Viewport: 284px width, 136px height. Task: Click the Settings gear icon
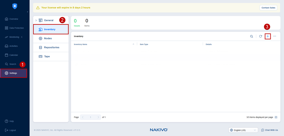(x=7, y=73)
